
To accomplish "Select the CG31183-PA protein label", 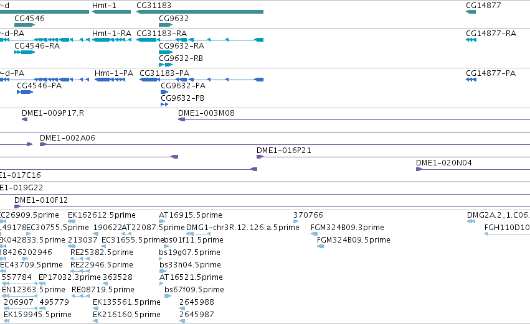I will (164, 73).
